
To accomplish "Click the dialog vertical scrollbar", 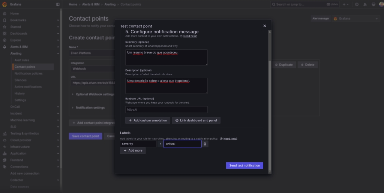I will click(269, 94).
